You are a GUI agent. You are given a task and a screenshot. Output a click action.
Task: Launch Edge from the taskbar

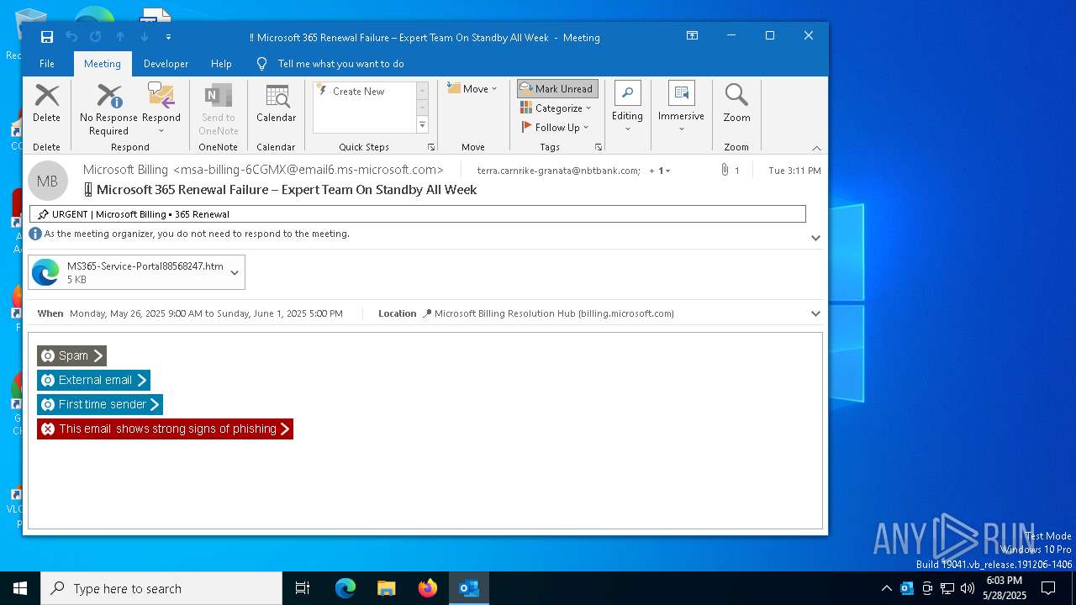[345, 588]
